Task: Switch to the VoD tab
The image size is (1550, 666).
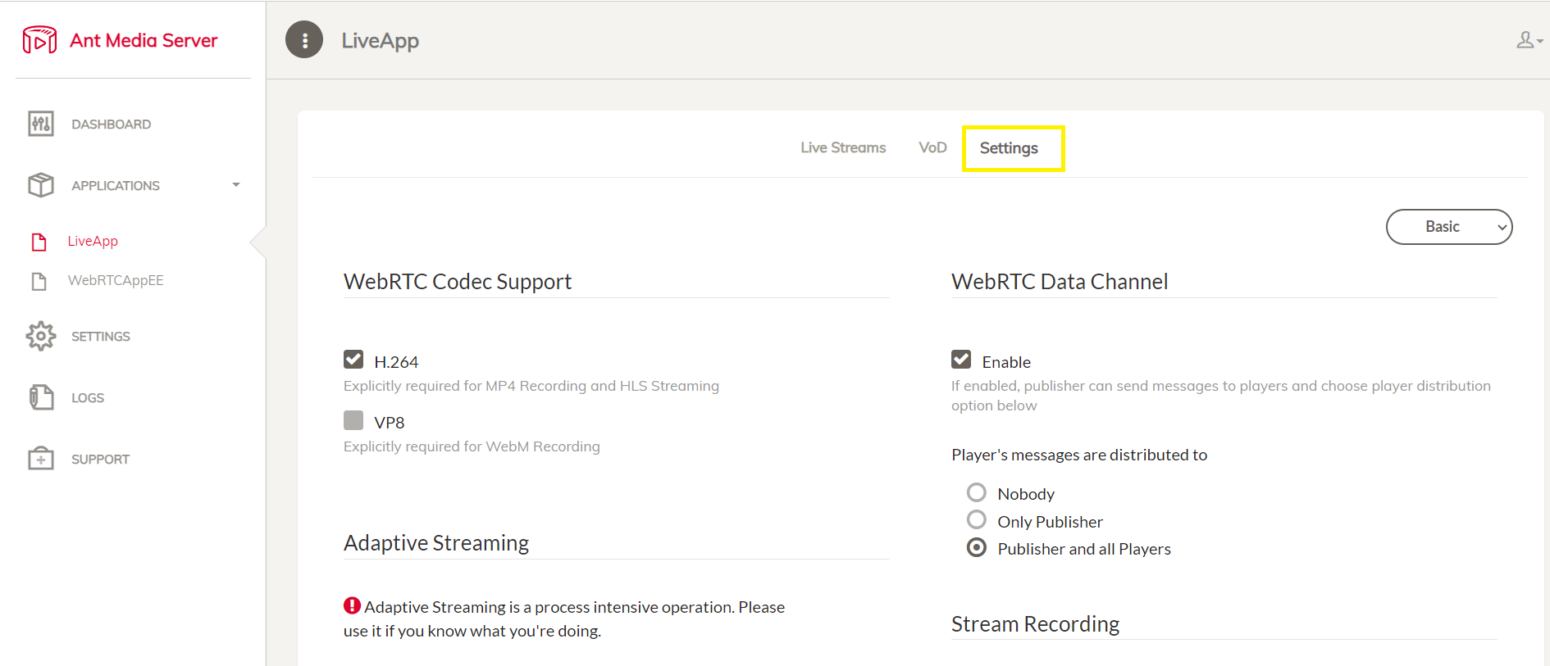Action: pyautogui.click(x=932, y=147)
